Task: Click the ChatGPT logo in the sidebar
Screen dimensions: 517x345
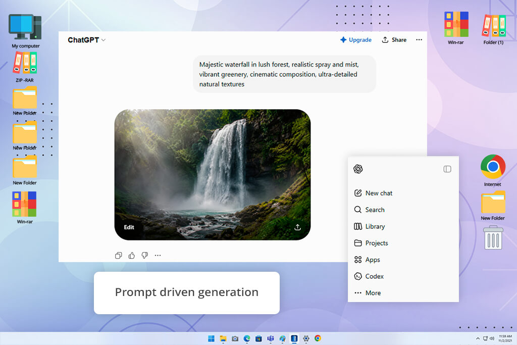Action: tap(358, 169)
